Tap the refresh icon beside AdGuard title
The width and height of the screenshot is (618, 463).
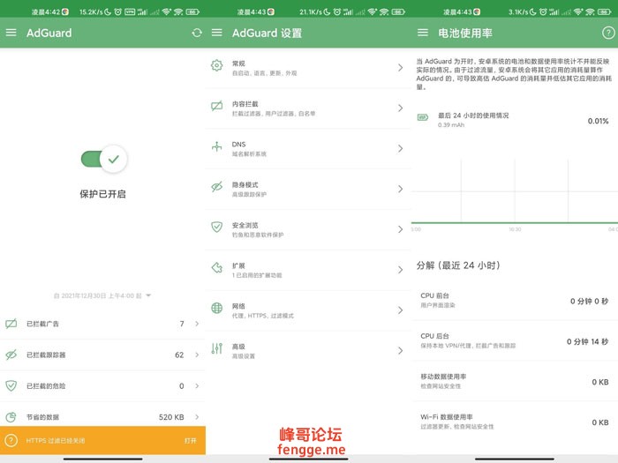point(197,33)
